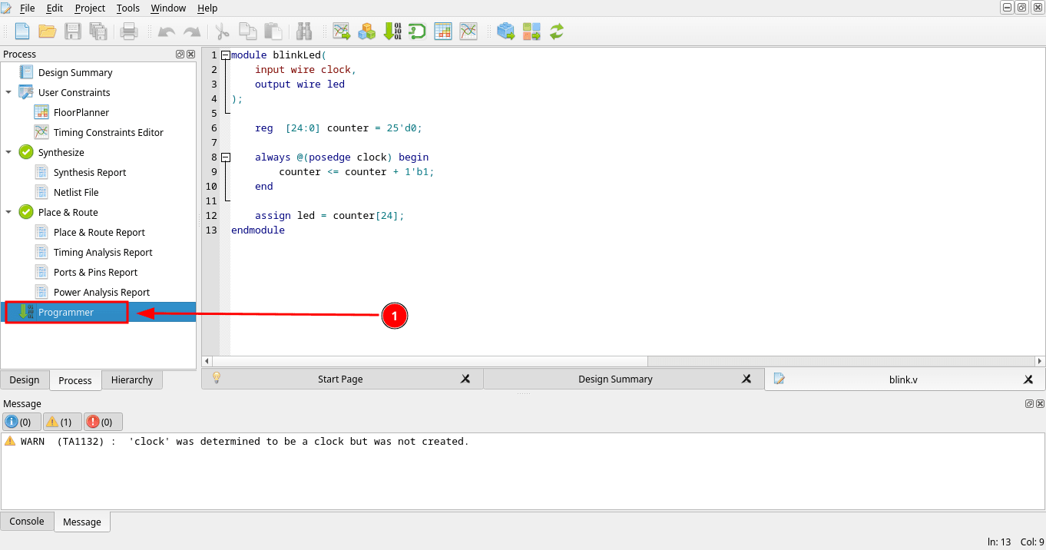Click colored squares arrow toolbar icon
This screenshot has width=1046, height=550.
click(x=531, y=31)
